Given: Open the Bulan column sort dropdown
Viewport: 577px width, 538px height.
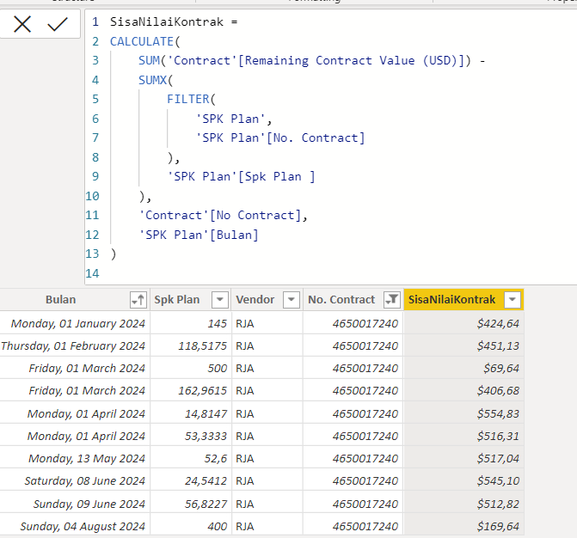Looking at the screenshot, I should pos(138,300).
